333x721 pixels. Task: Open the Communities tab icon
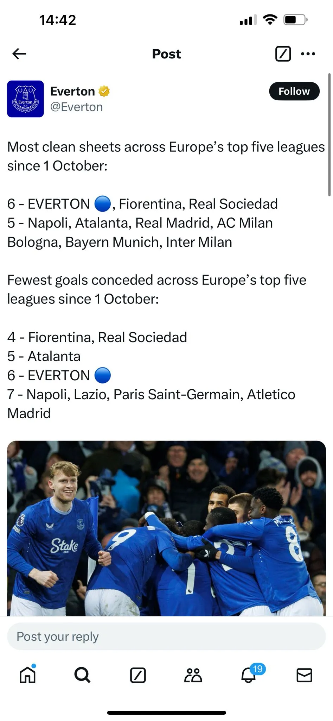pos(193,675)
